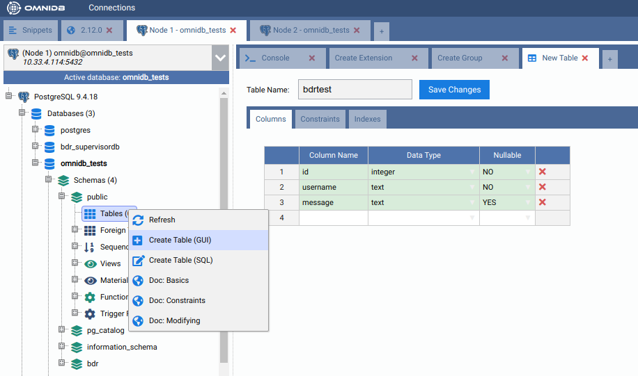
Task: Click the Save Changes button
Action: tap(454, 90)
